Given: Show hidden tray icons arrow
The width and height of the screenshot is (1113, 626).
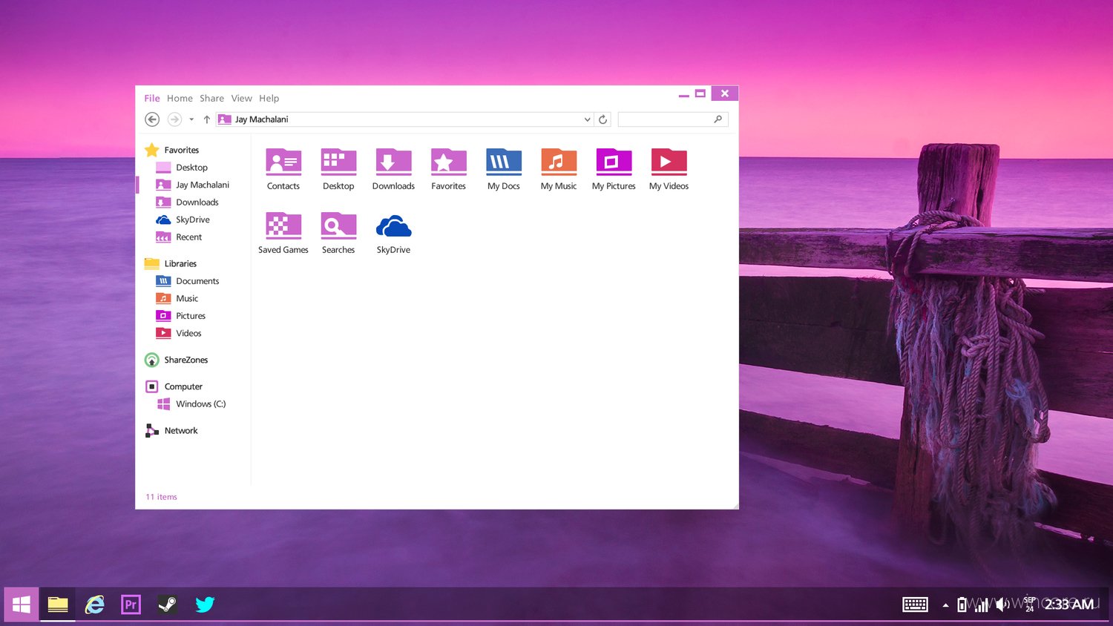Looking at the screenshot, I should click(x=945, y=605).
